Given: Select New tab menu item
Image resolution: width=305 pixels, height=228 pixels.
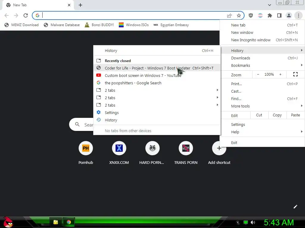Looking at the screenshot, I should (x=262, y=25).
